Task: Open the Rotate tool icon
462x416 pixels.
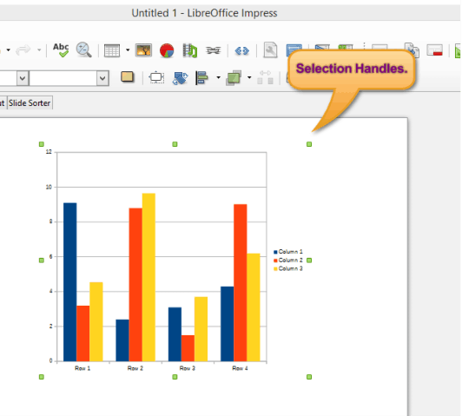Action: pos(180,78)
